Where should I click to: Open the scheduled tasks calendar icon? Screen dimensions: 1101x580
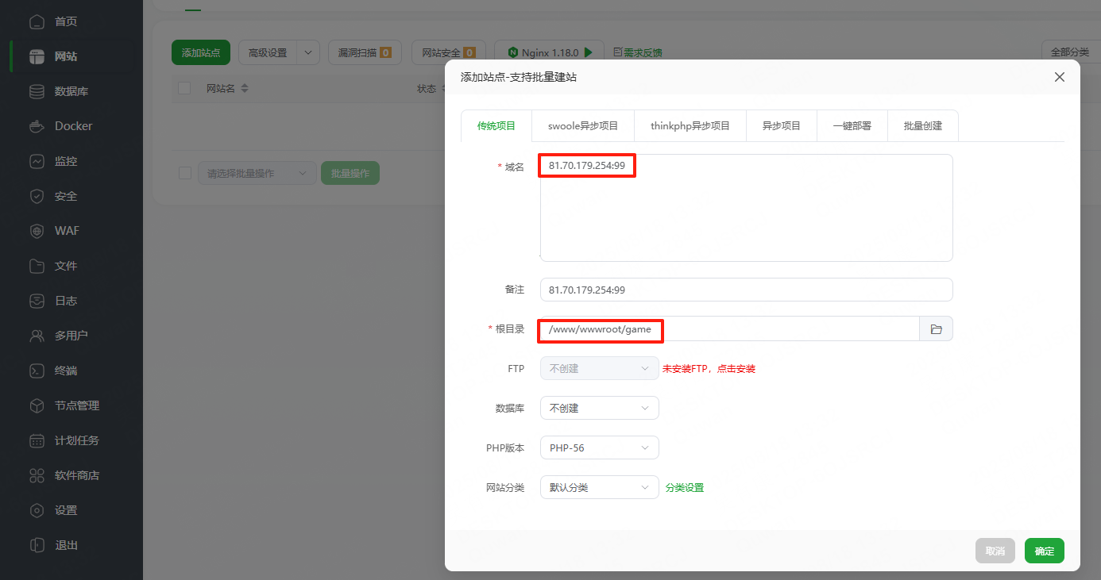click(x=37, y=440)
